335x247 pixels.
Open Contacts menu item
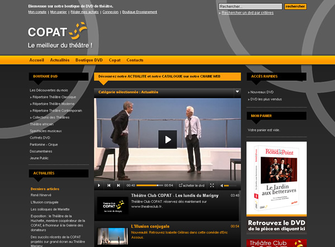135,60
